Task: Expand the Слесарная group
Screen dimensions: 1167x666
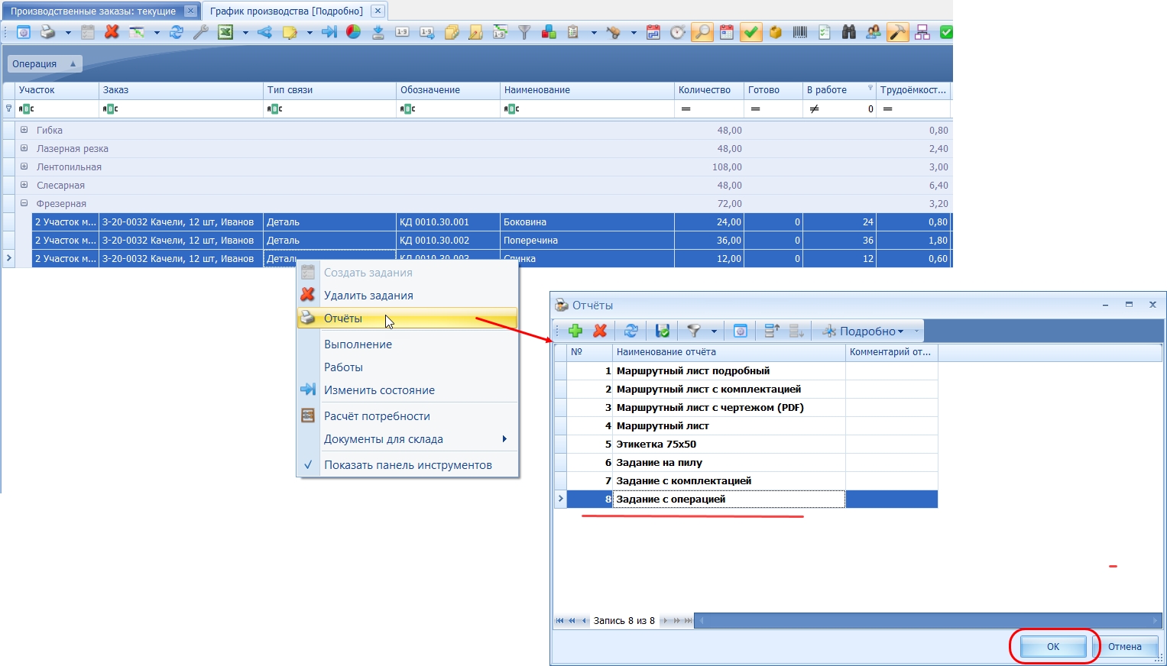Action: [x=24, y=185]
